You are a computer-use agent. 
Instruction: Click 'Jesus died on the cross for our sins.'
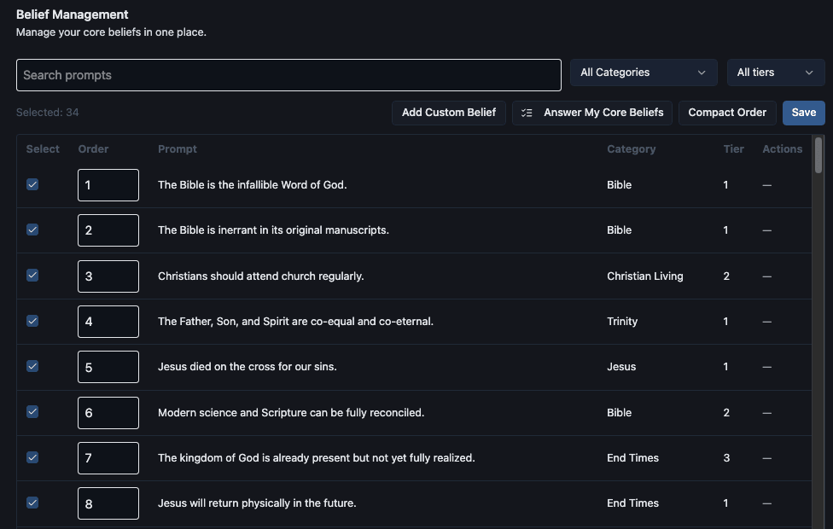[247, 367]
